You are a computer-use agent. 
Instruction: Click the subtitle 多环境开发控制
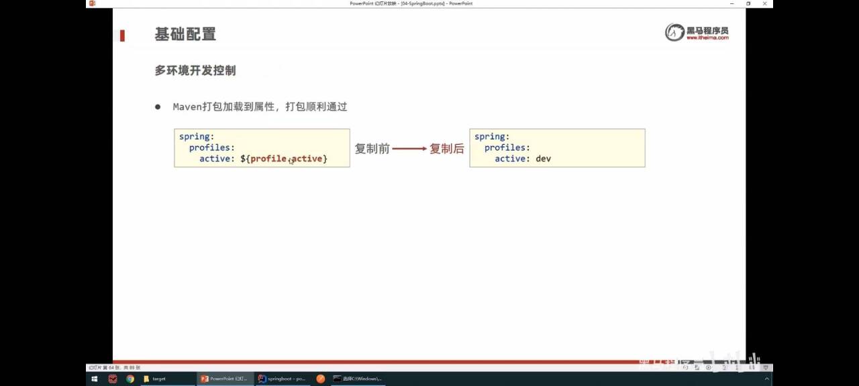195,70
